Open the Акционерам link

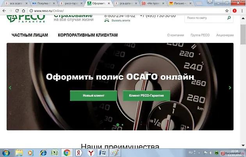pyautogui.click(x=225, y=35)
